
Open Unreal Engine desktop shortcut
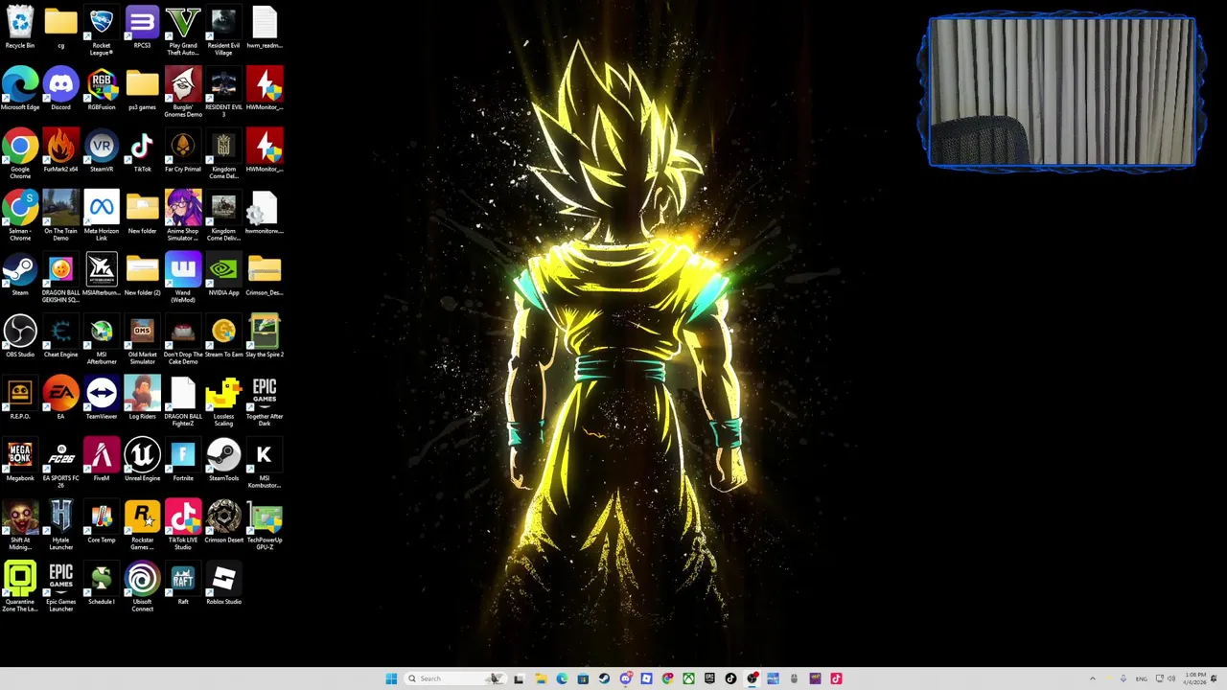pos(142,460)
